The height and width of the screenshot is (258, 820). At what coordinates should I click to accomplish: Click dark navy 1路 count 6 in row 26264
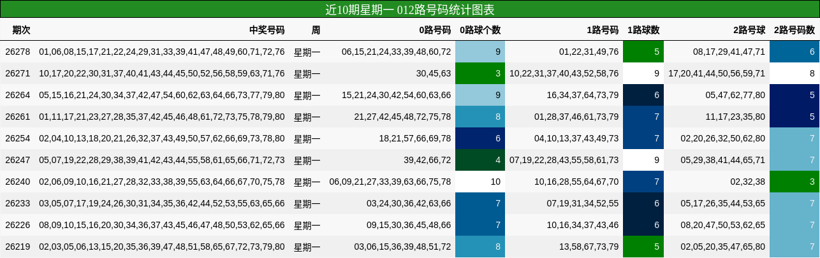pyautogui.click(x=643, y=95)
